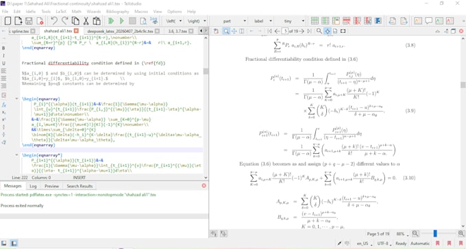
Task: Cut selection using the scissors icon
Action: 86,21
